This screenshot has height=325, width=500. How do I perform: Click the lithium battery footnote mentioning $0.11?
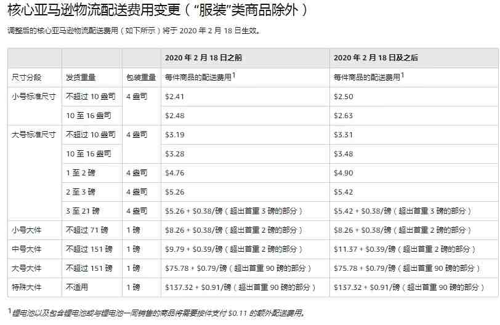click(156, 313)
